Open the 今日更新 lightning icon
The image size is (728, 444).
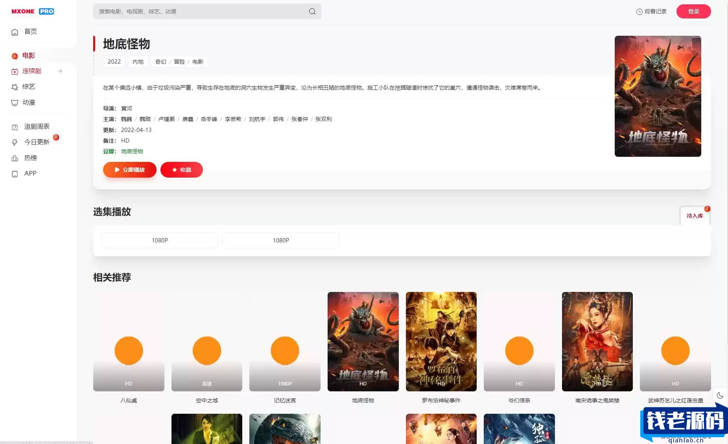15,142
